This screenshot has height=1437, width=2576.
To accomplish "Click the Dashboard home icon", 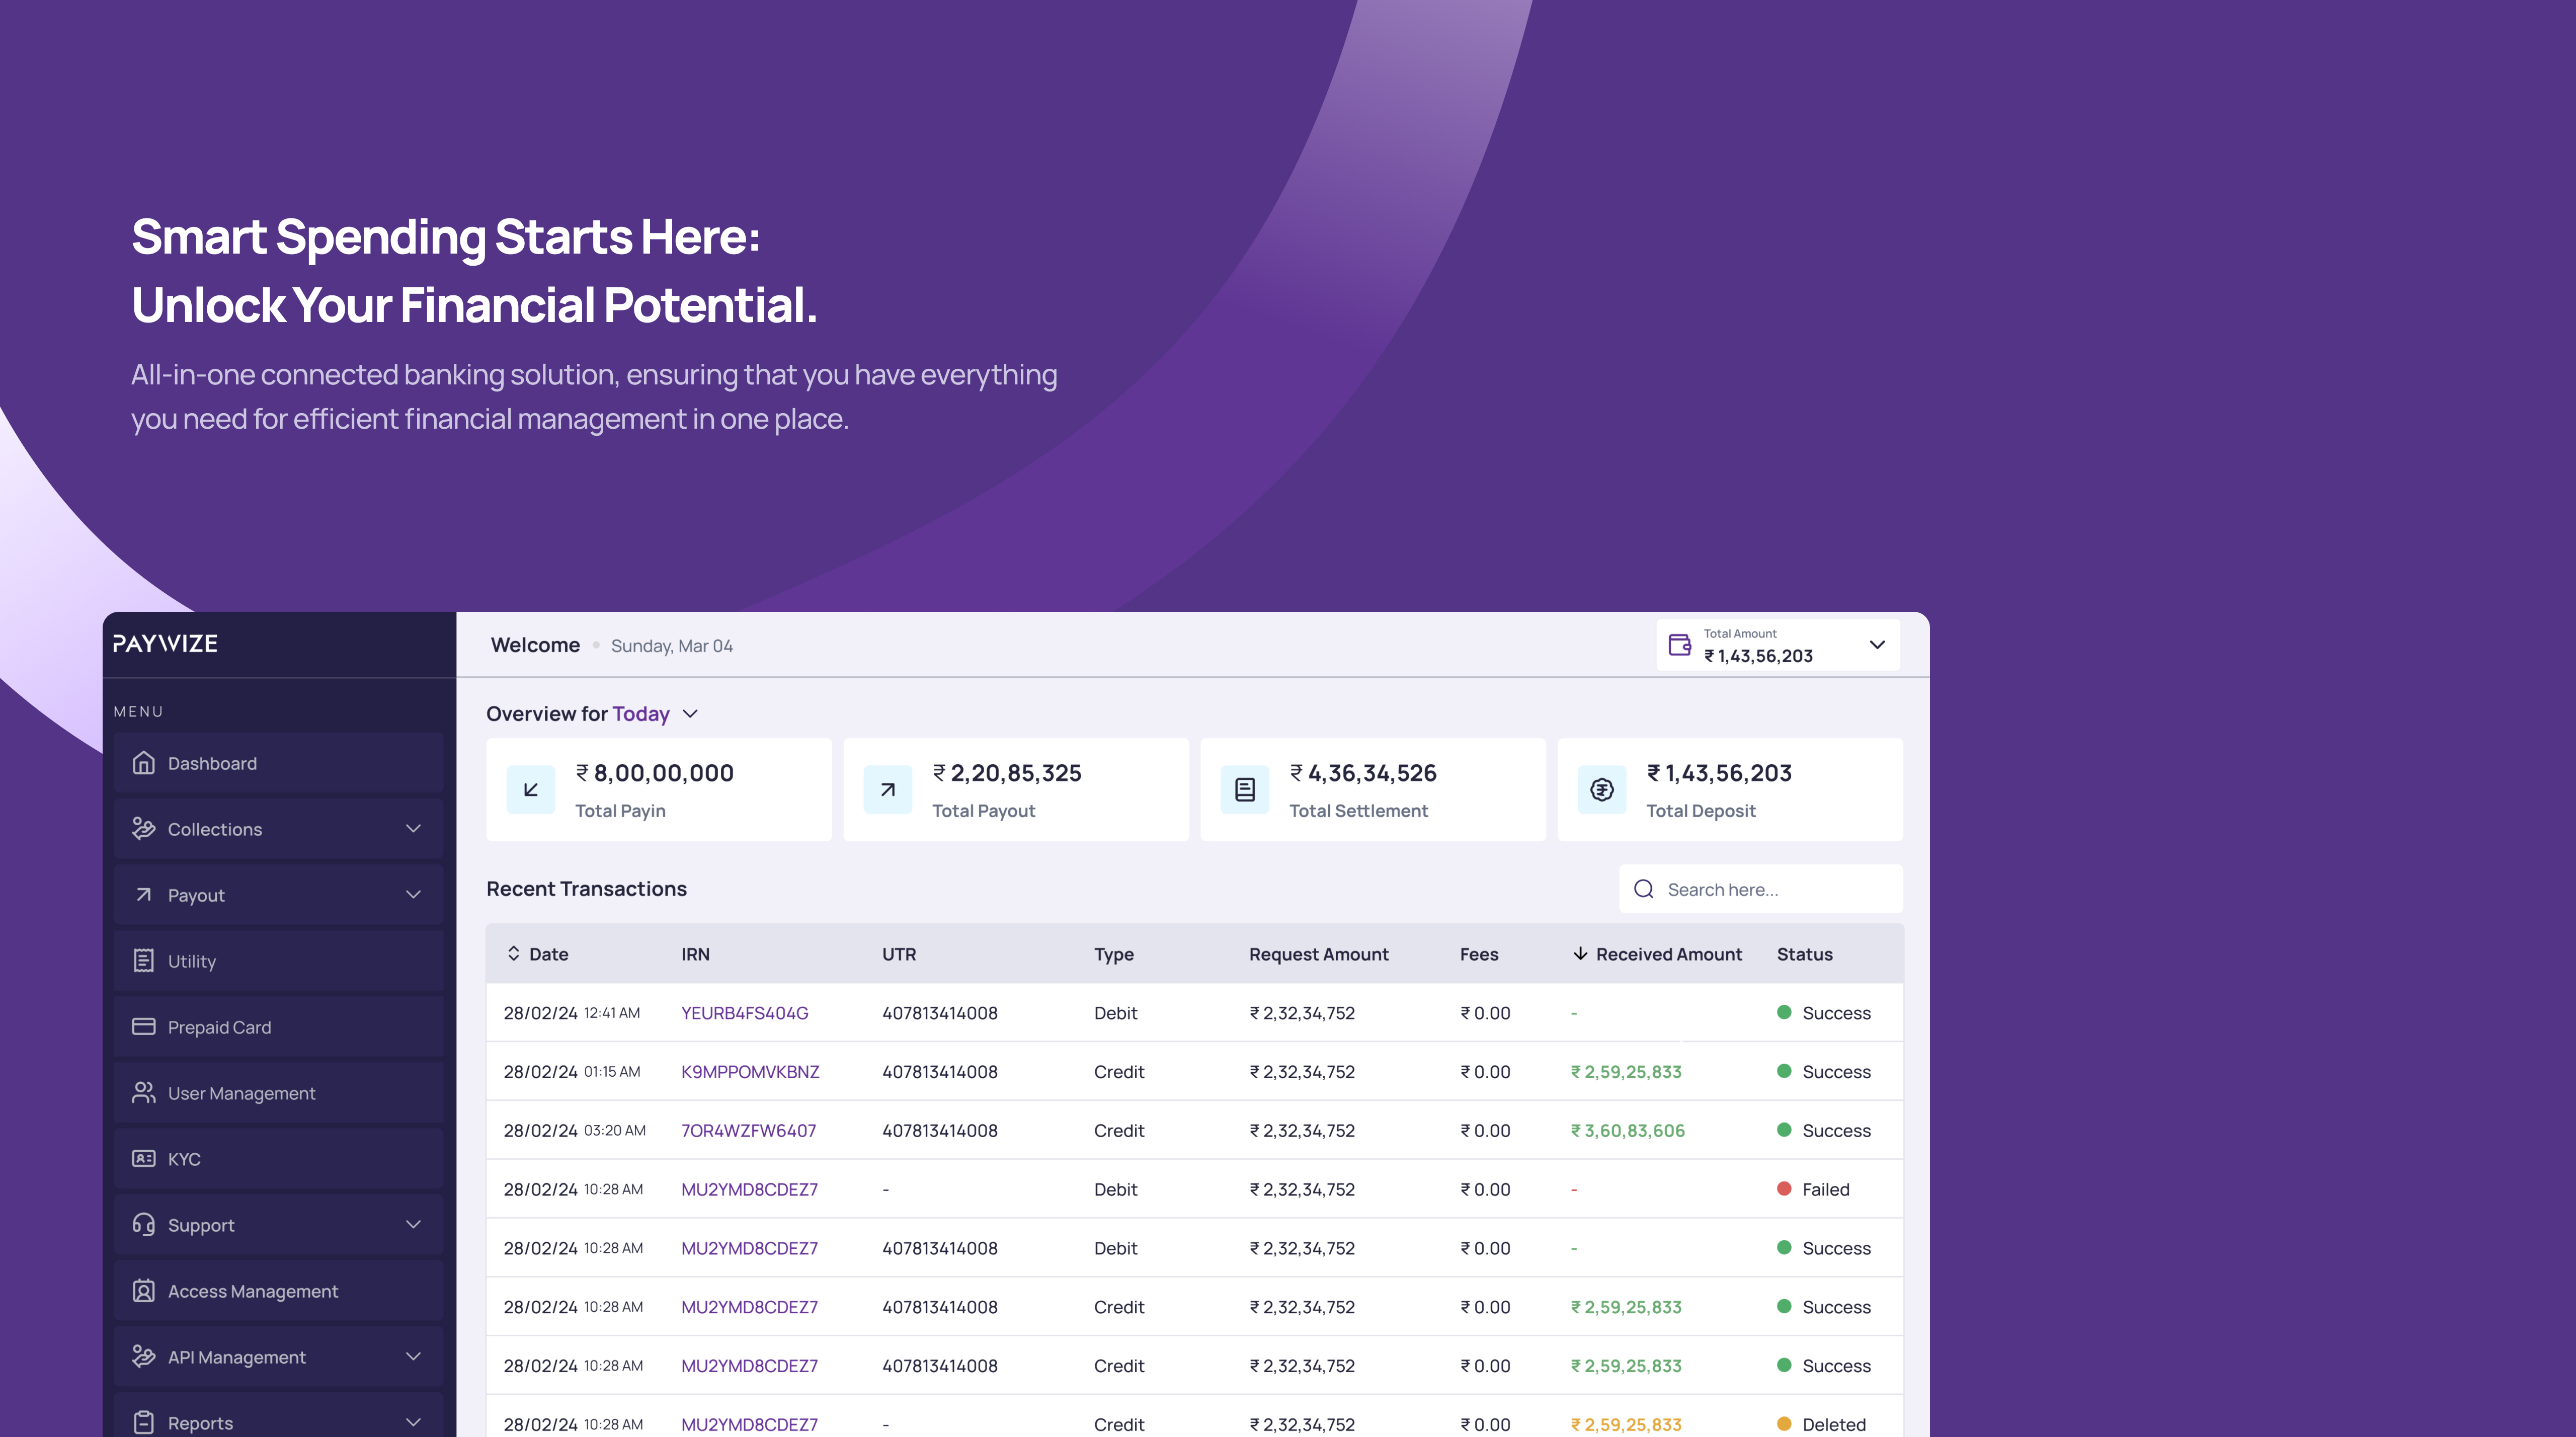I will (143, 763).
